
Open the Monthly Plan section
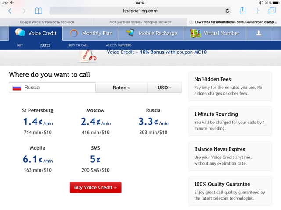pos(91,33)
